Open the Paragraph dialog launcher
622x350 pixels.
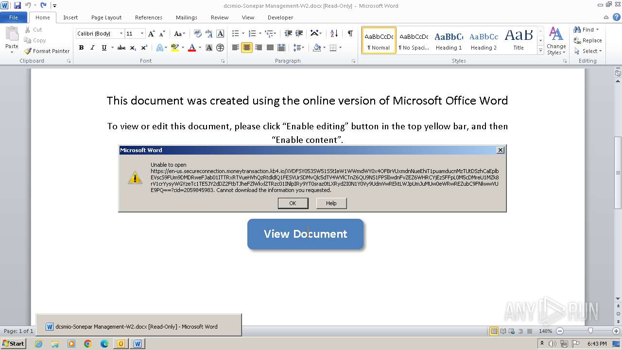(x=354, y=61)
